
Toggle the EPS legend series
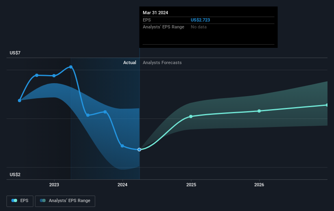(x=20, y=201)
